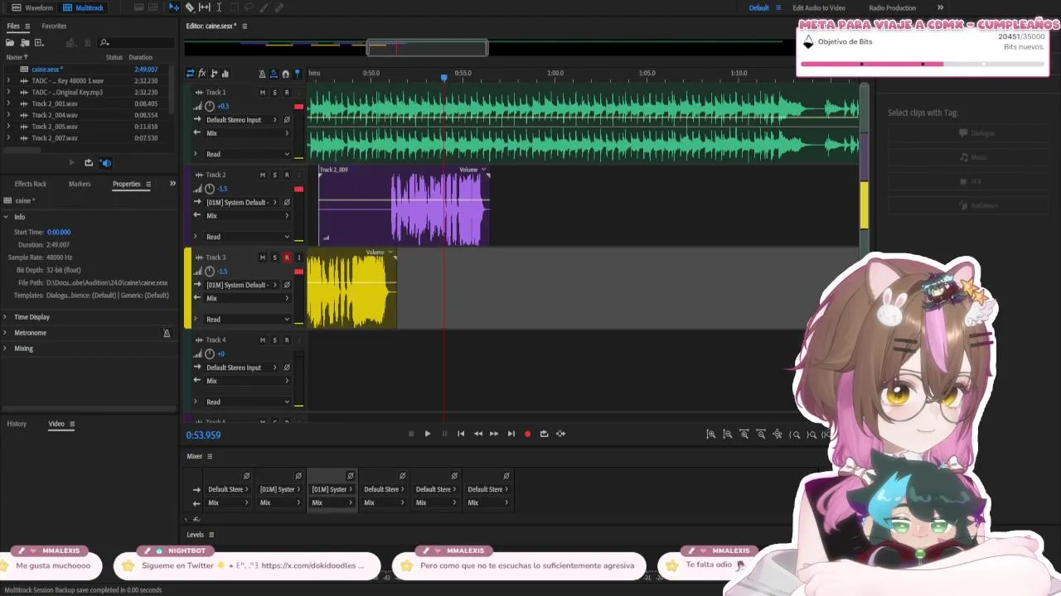Click Zoom In (Amplitude) icon

point(711,435)
